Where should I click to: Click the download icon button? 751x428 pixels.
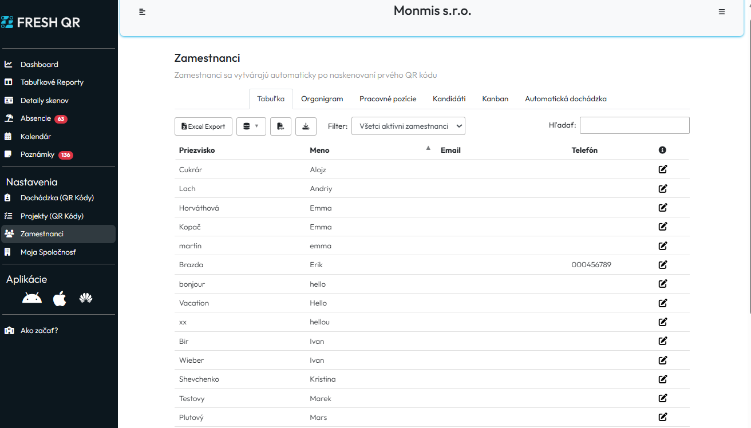306,126
